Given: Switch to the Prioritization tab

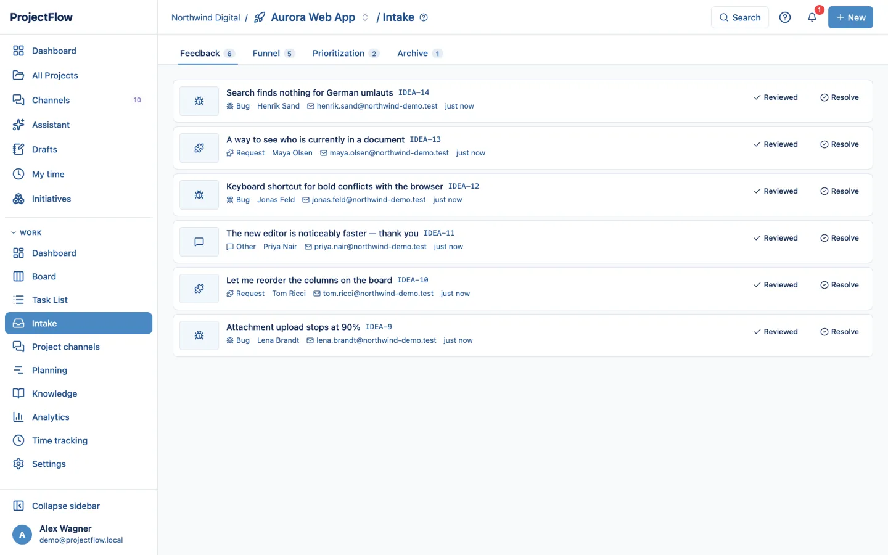Looking at the screenshot, I should [345, 54].
